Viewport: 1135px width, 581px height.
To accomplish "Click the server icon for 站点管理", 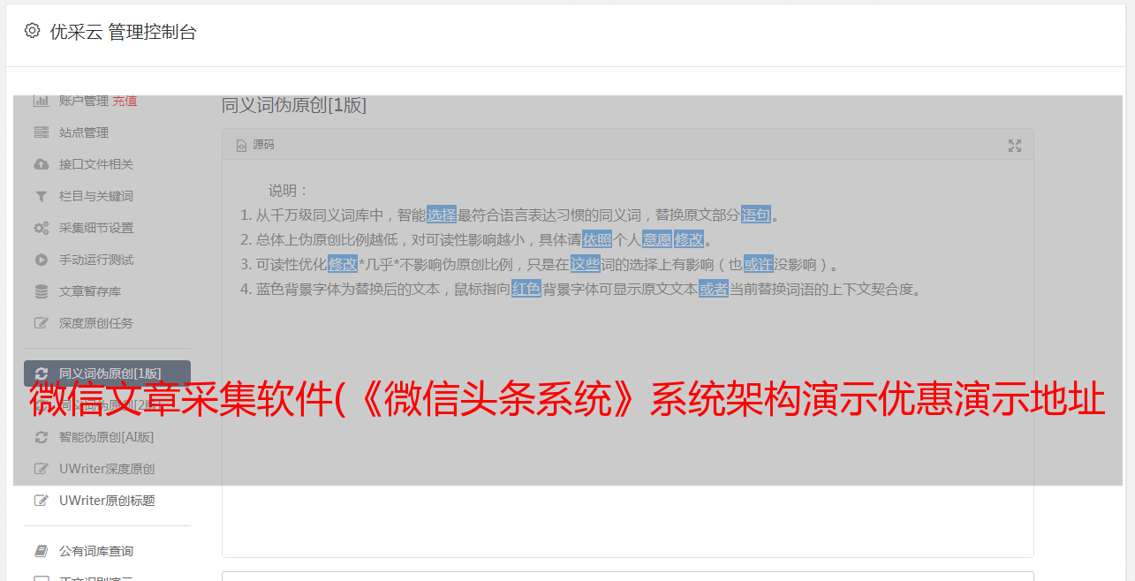I will (x=41, y=132).
